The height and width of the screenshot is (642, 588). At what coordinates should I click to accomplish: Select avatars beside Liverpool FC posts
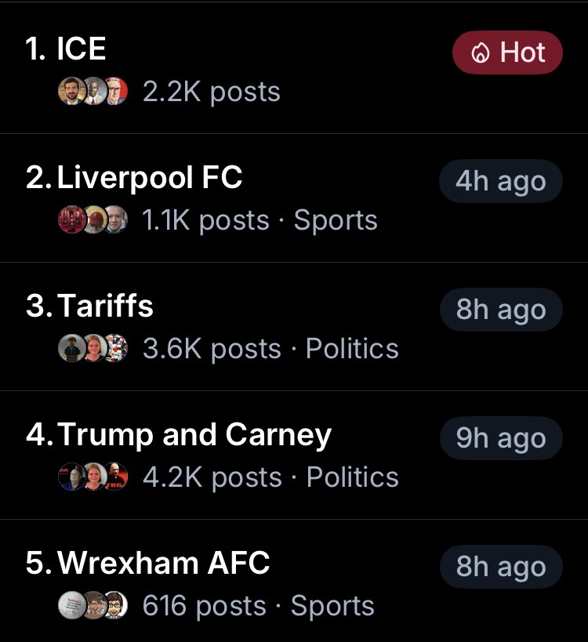pyautogui.click(x=93, y=220)
